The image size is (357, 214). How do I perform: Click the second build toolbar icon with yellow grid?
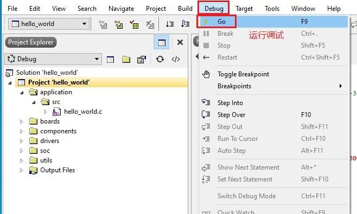point(118,24)
